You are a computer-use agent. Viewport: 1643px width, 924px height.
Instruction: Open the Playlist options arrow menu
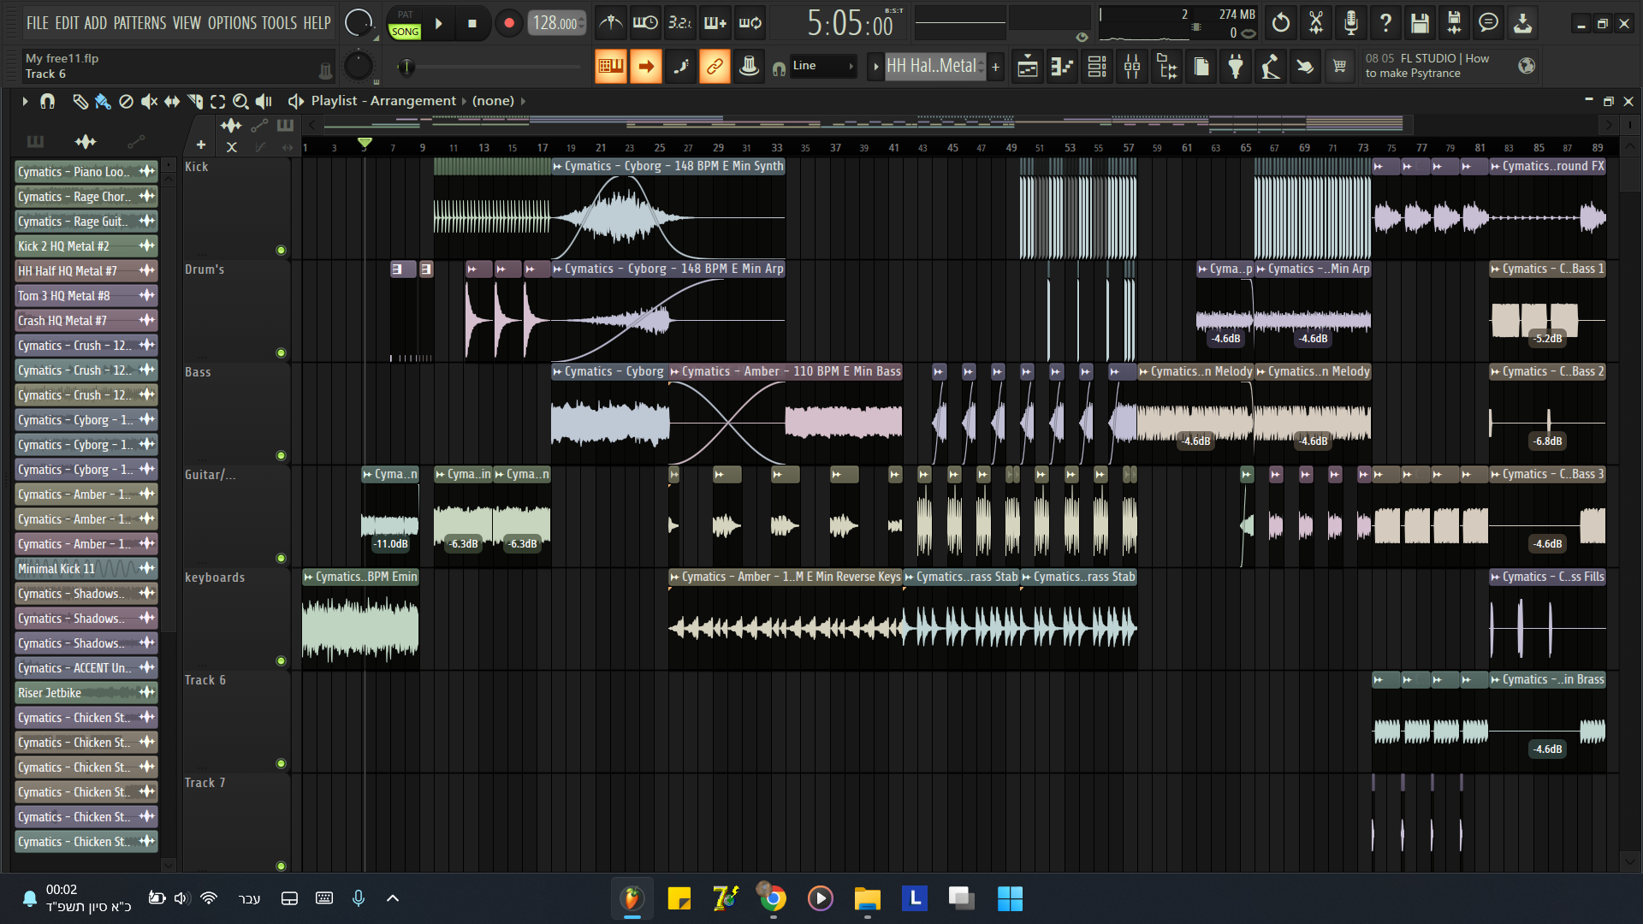pos(25,102)
